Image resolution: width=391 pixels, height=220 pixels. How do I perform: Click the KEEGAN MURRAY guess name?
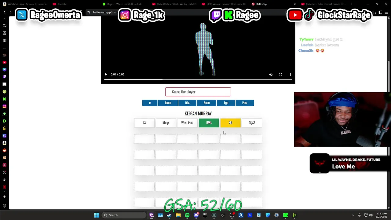click(198, 114)
